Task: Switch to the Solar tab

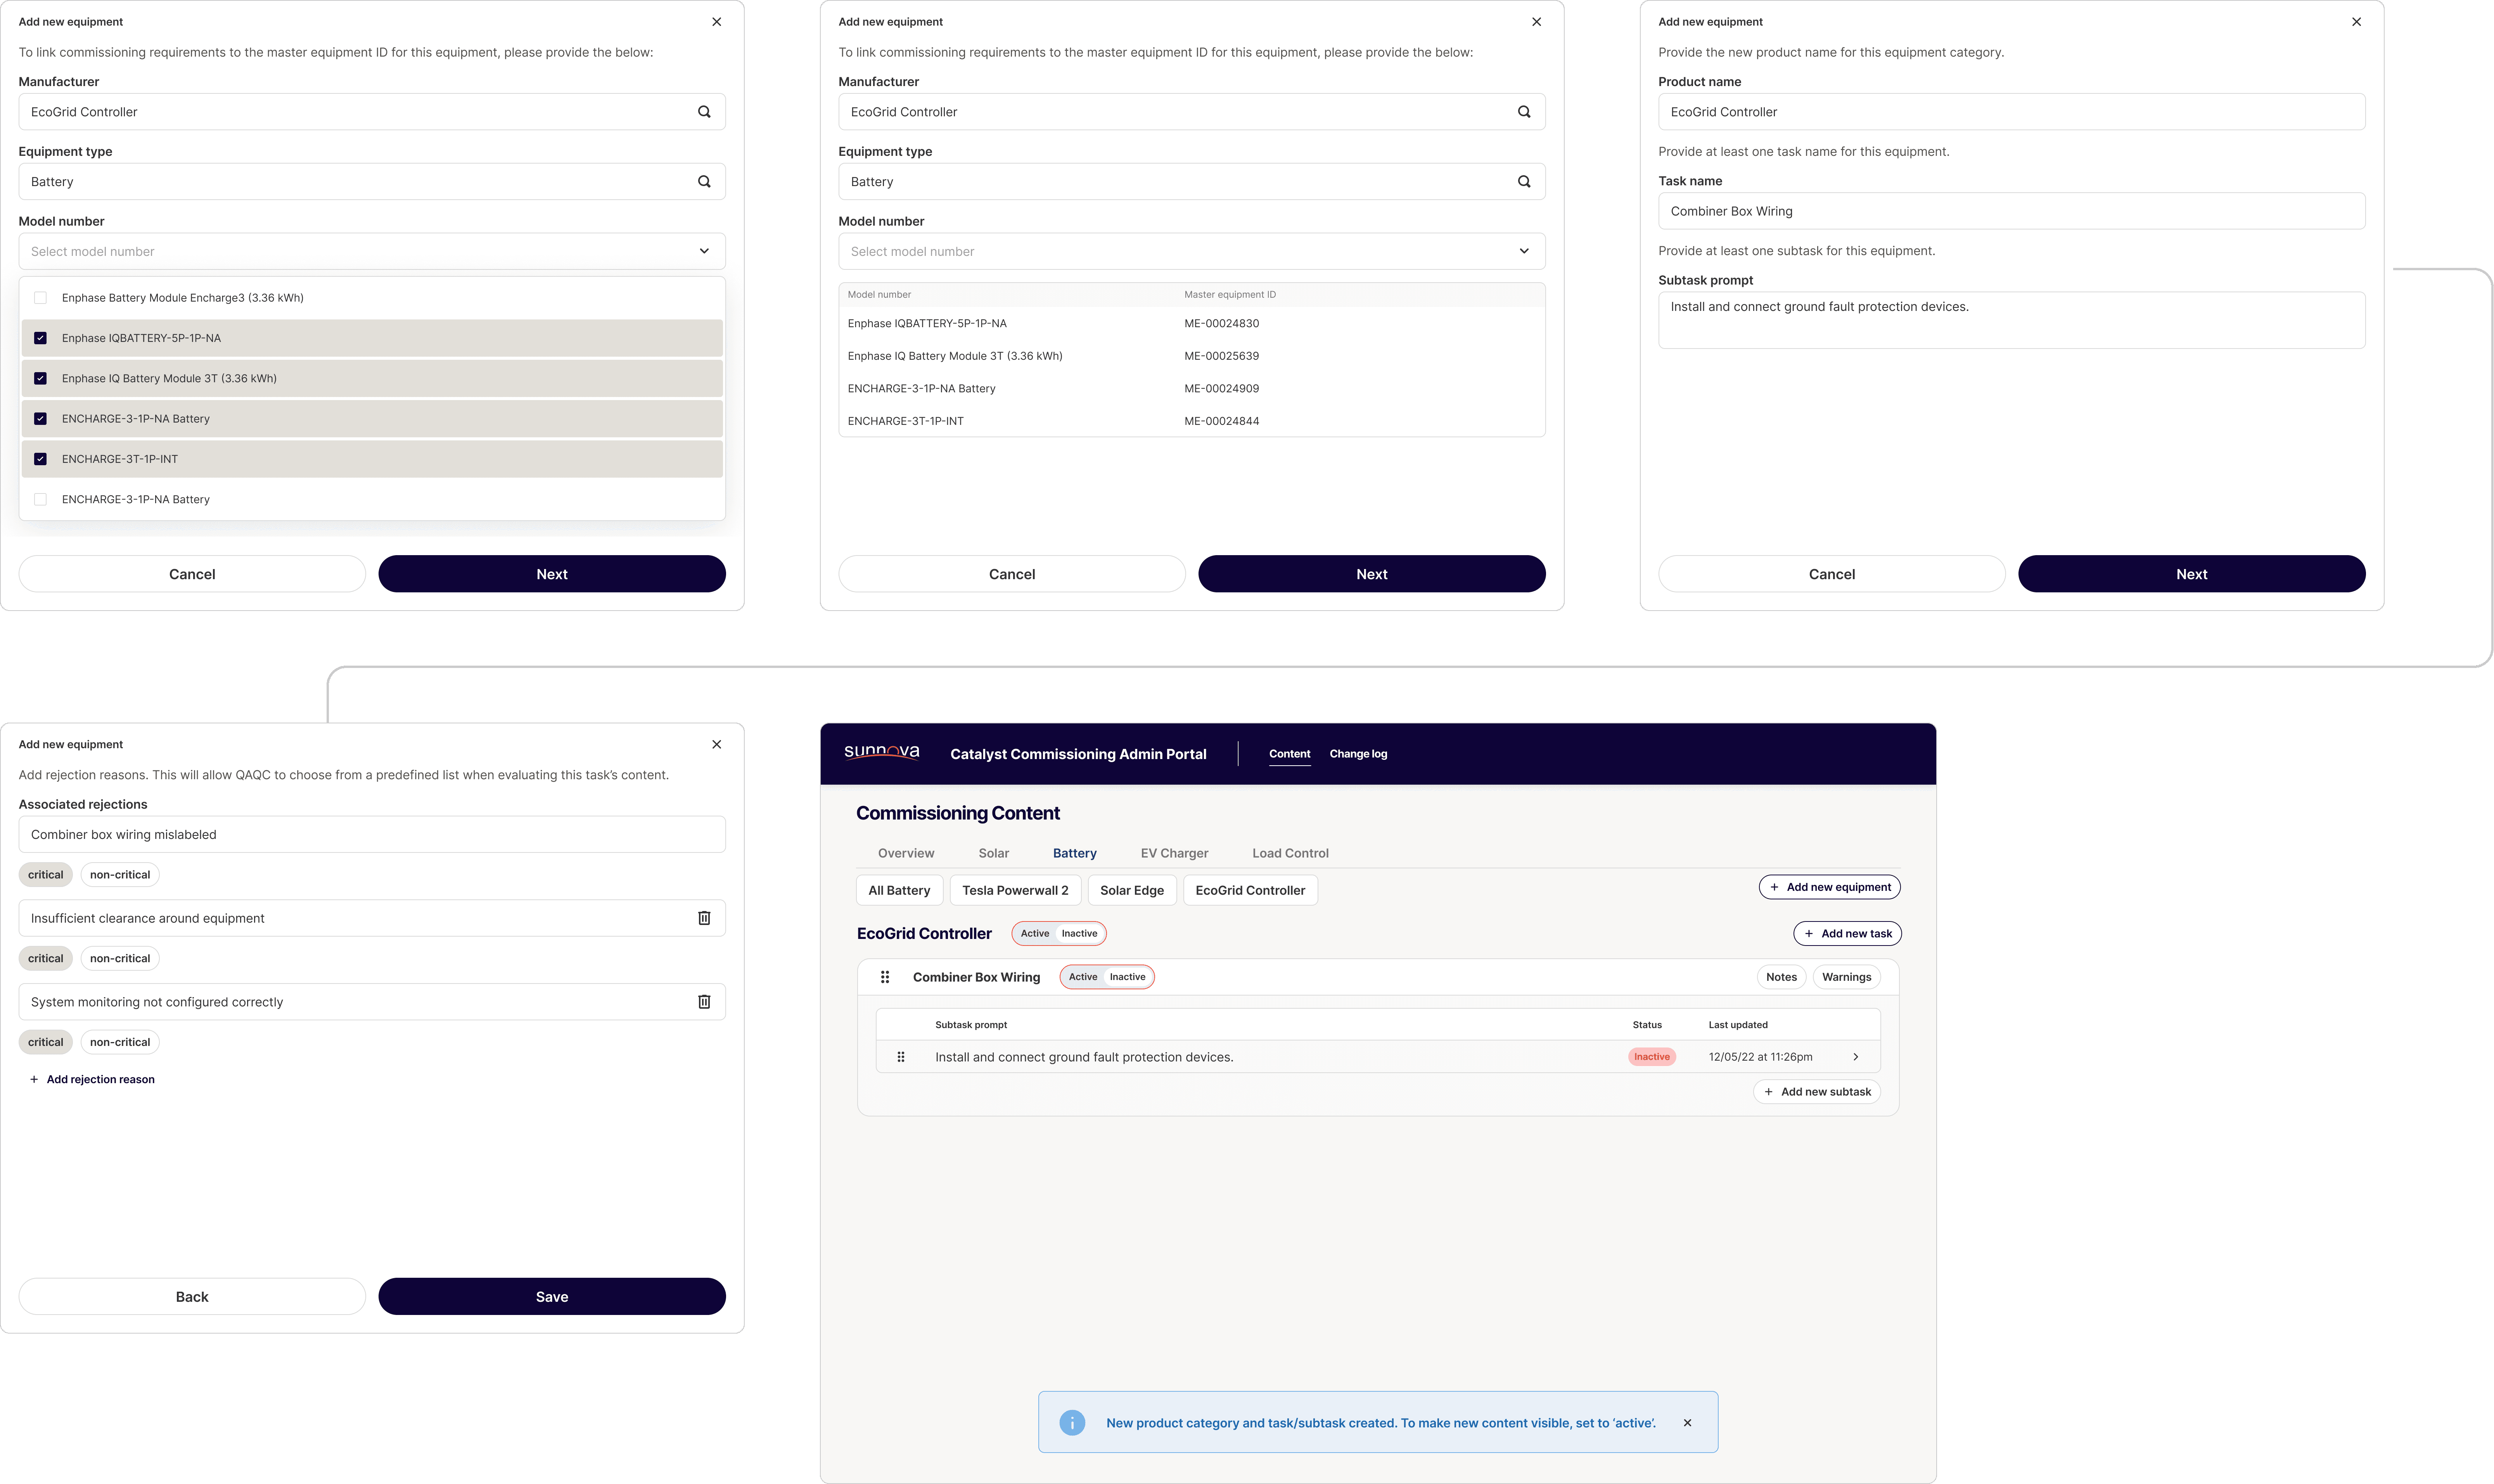Action: click(993, 853)
